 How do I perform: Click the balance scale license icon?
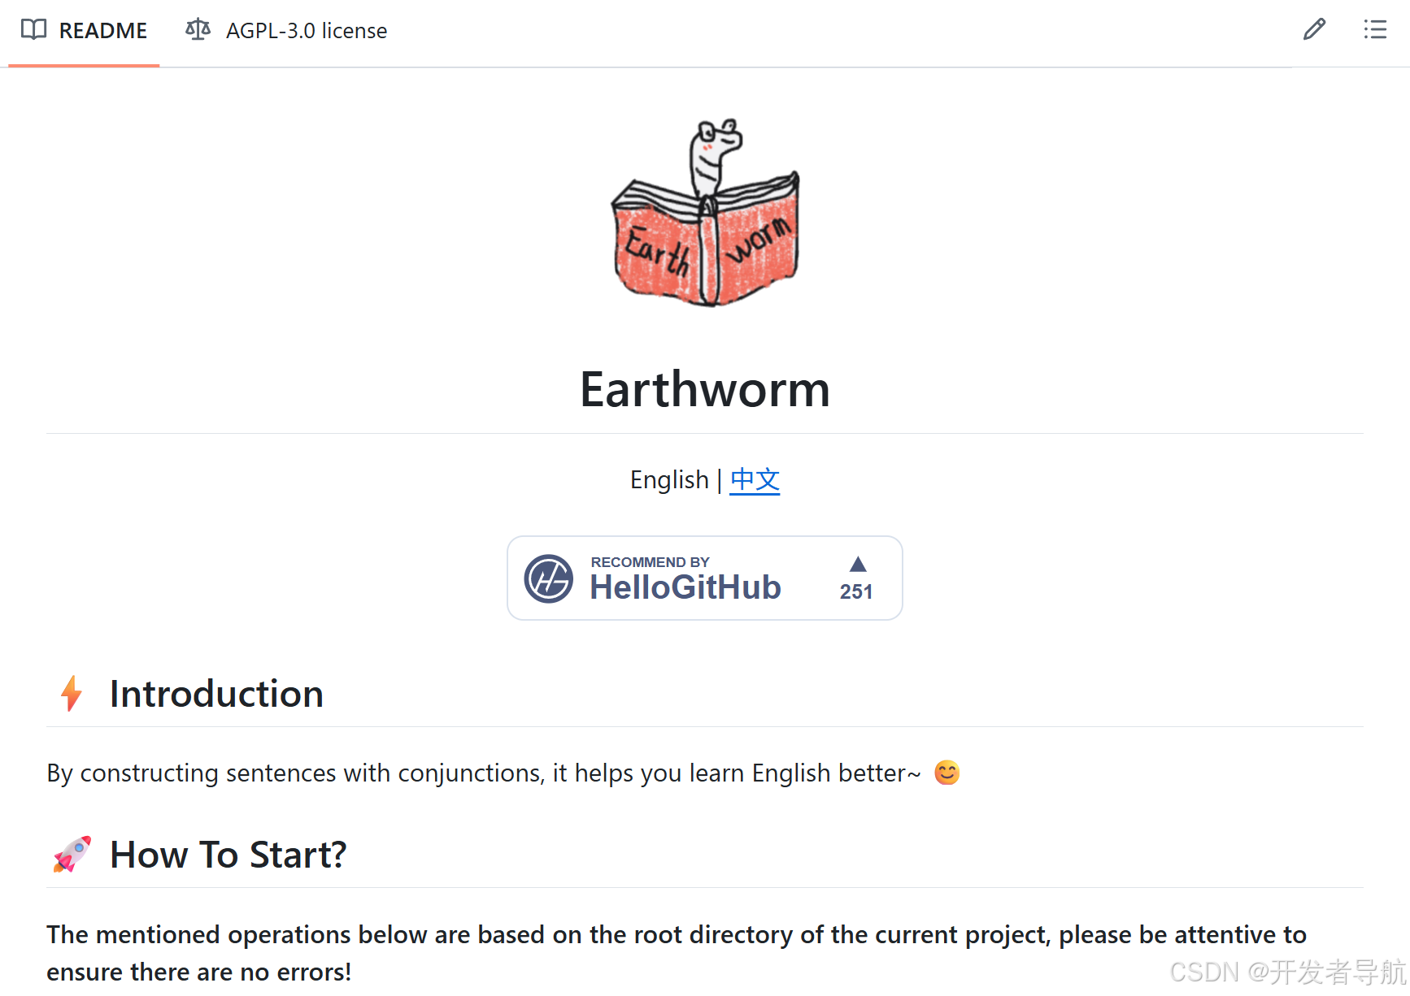click(x=198, y=30)
